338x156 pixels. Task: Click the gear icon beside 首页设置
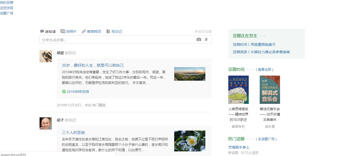pyautogui.click(x=196, y=32)
